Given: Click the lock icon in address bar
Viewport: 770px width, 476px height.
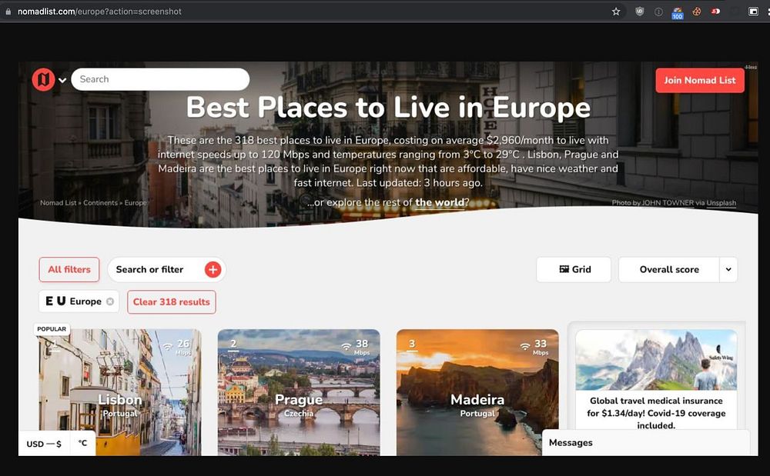Looking at the screenshot, I should click(x=8, y=12).
